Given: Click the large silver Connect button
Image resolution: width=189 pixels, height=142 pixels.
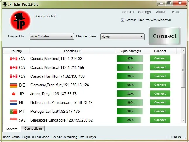Looking at the screenshot, I should pos(165,36).
